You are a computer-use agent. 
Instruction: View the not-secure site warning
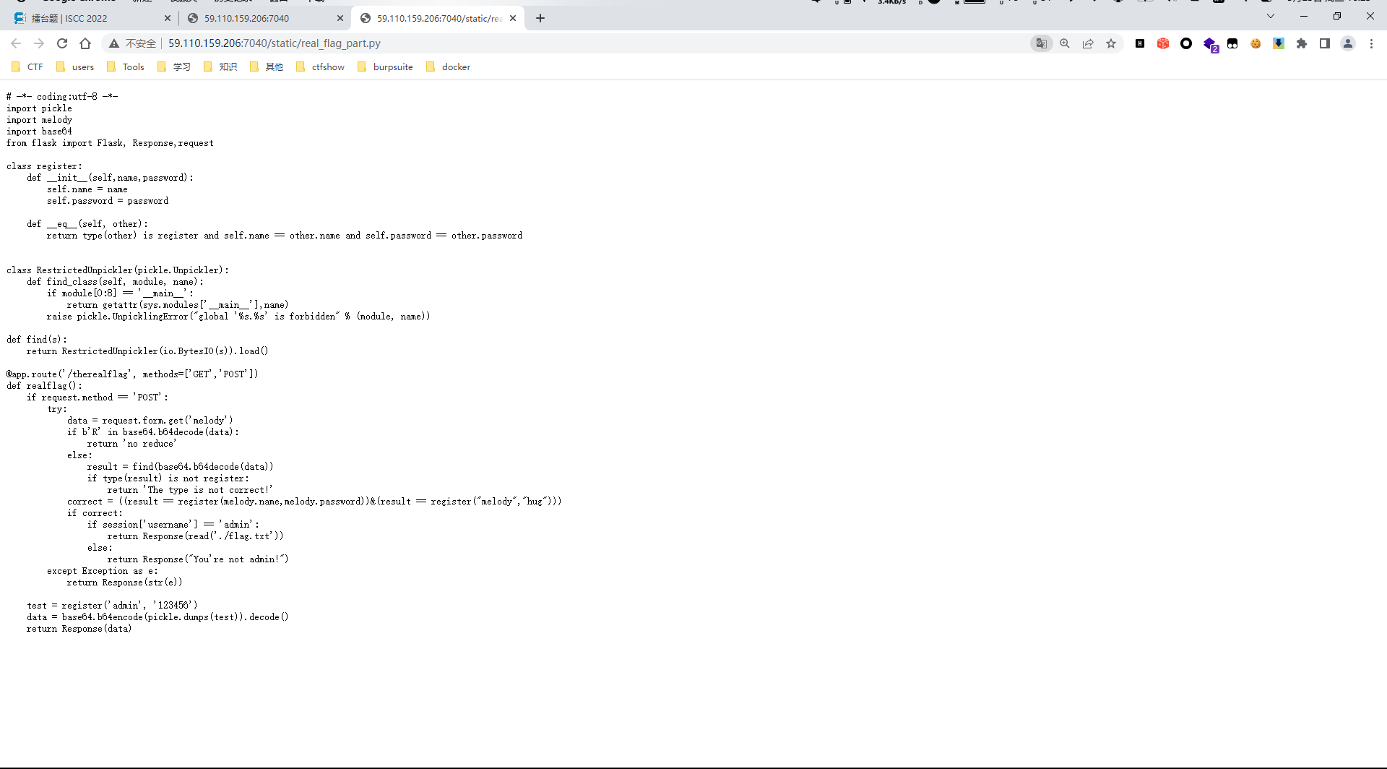coord(132,43)
